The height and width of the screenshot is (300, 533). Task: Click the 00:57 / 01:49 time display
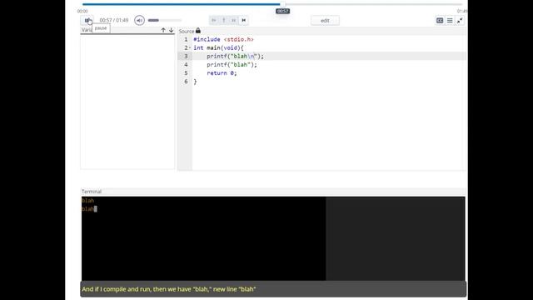pyautogui.click(x=114, y=20)
